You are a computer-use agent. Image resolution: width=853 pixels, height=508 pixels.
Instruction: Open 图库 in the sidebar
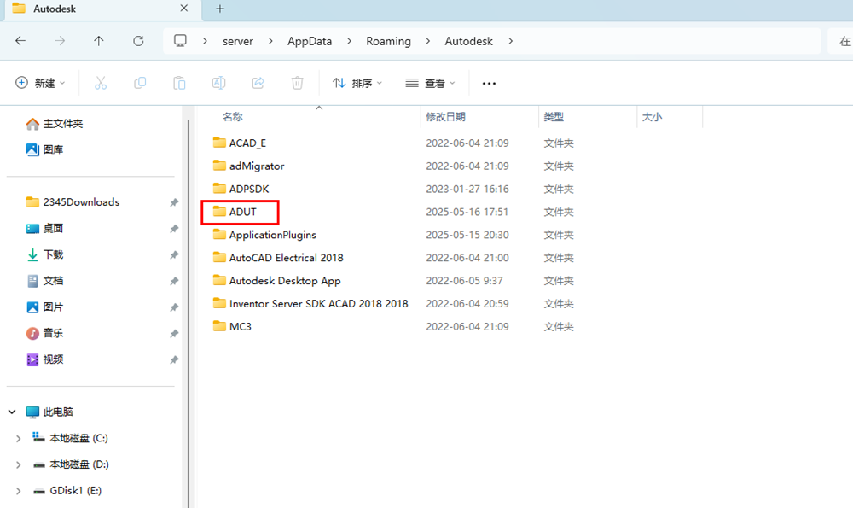(x=45, y=149)
